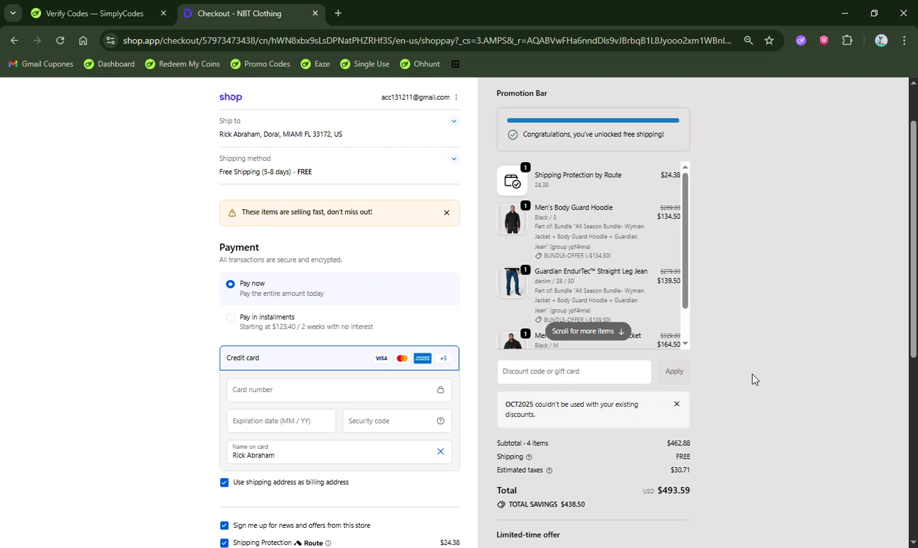Image resolution: width=918 pixels, height=548 pixels.
Task: Open the Ohhunt bookmark
Action: [x=420, y=64]
